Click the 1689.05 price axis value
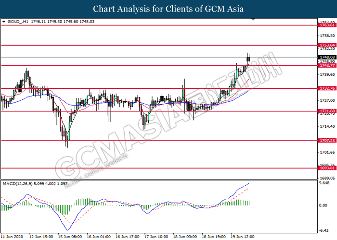This screenshot has height=240, width=337. (x=327, y=178)
